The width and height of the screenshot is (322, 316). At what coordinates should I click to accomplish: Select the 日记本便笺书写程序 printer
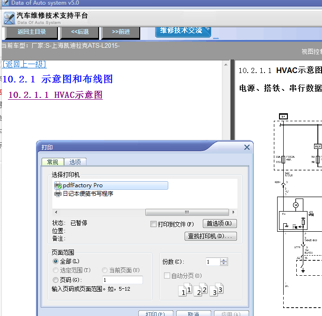point(84,194)
